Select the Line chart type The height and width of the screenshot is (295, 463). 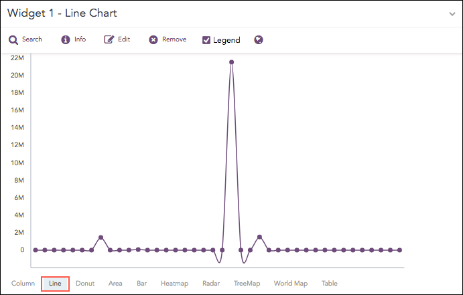tap(55, 284)
